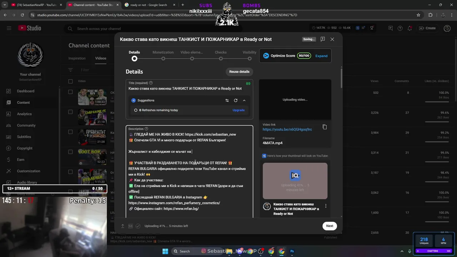This screenshot has width=457, height=257.
Task: Open suggestion settings sliders icon
Action: point(227,100)
